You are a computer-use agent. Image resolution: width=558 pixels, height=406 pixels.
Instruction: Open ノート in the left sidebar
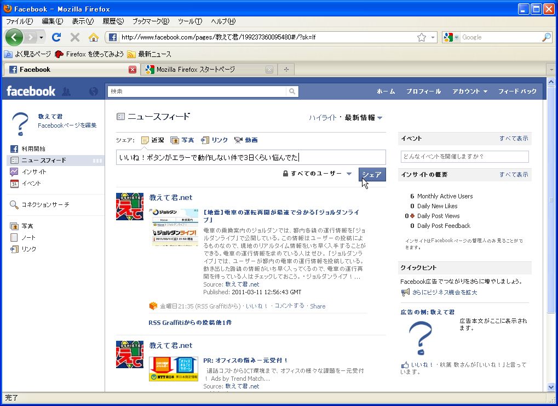click(28, 238)
